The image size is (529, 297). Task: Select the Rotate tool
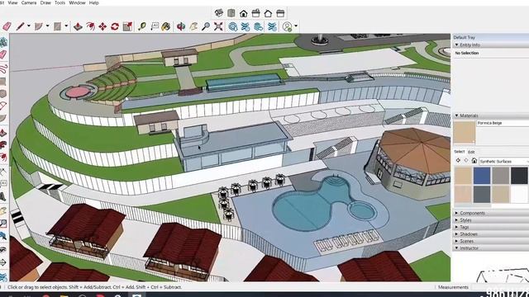115,26
